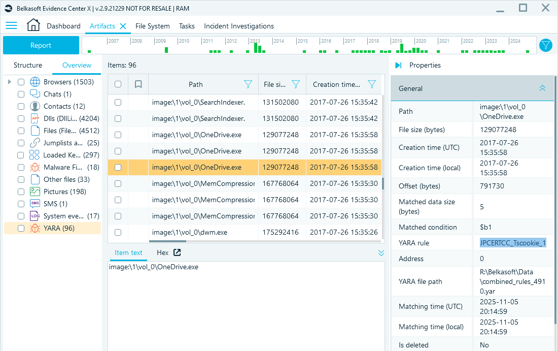Switch to the Structure tab
The height and width of the screenshot is (351, 558).
click(28, 65)
